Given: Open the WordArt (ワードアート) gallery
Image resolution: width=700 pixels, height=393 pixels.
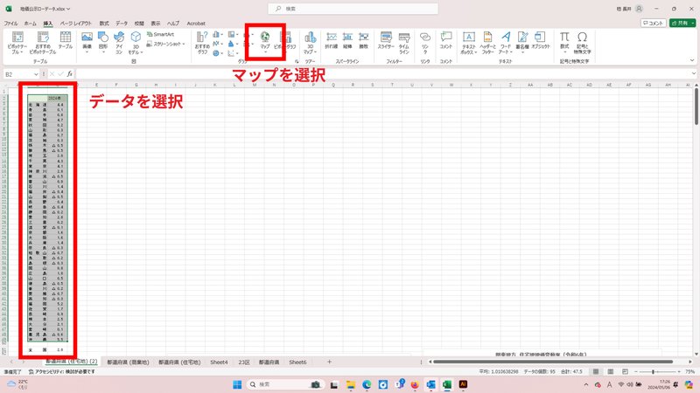Looking at the screenshot, I should click(506, 43).
